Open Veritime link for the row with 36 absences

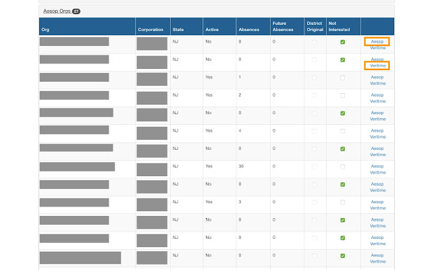pos(378,173)
